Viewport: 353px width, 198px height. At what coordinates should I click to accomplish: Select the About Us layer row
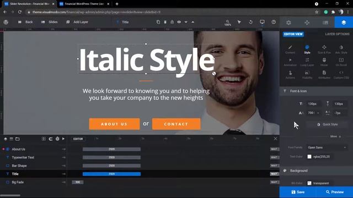34,149
